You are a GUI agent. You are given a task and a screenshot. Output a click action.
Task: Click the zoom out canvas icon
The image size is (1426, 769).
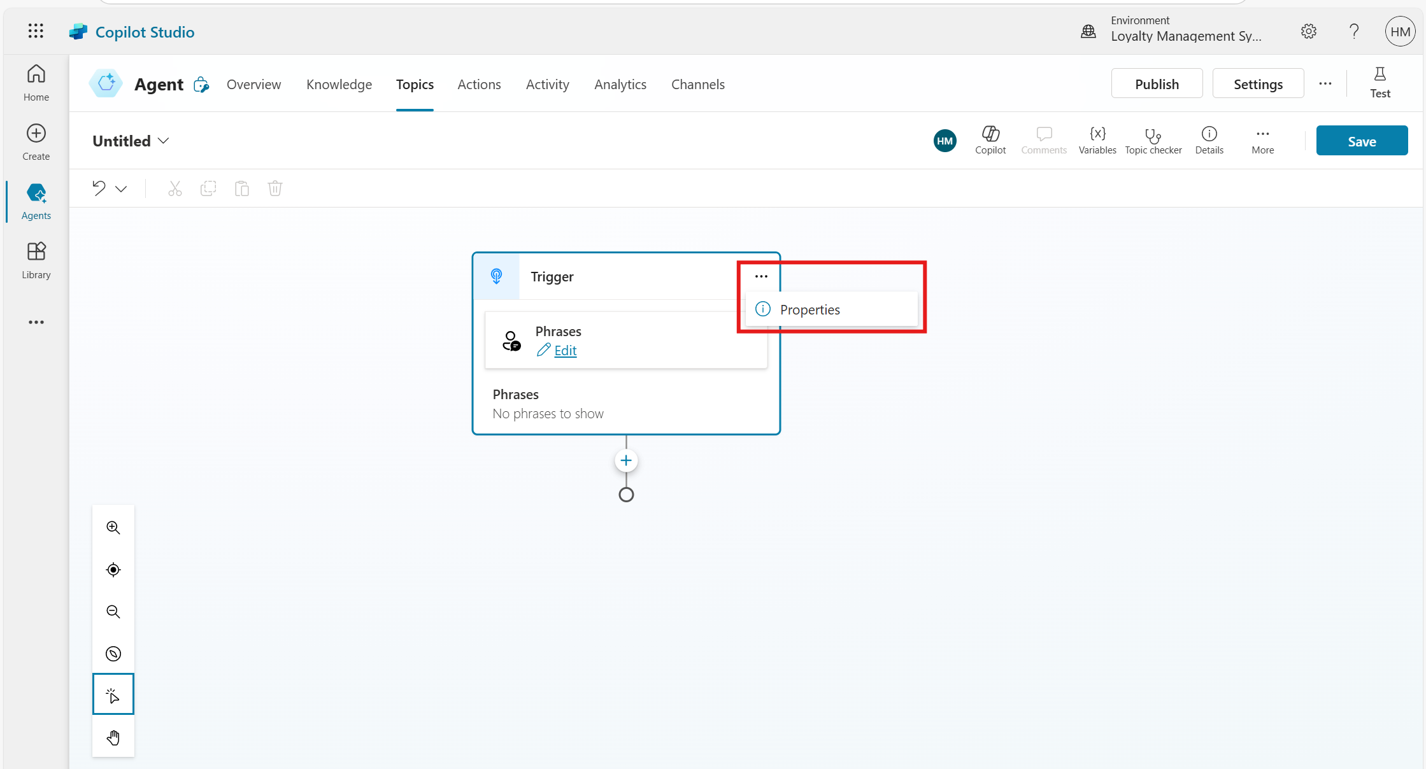[x=113, y=612]
